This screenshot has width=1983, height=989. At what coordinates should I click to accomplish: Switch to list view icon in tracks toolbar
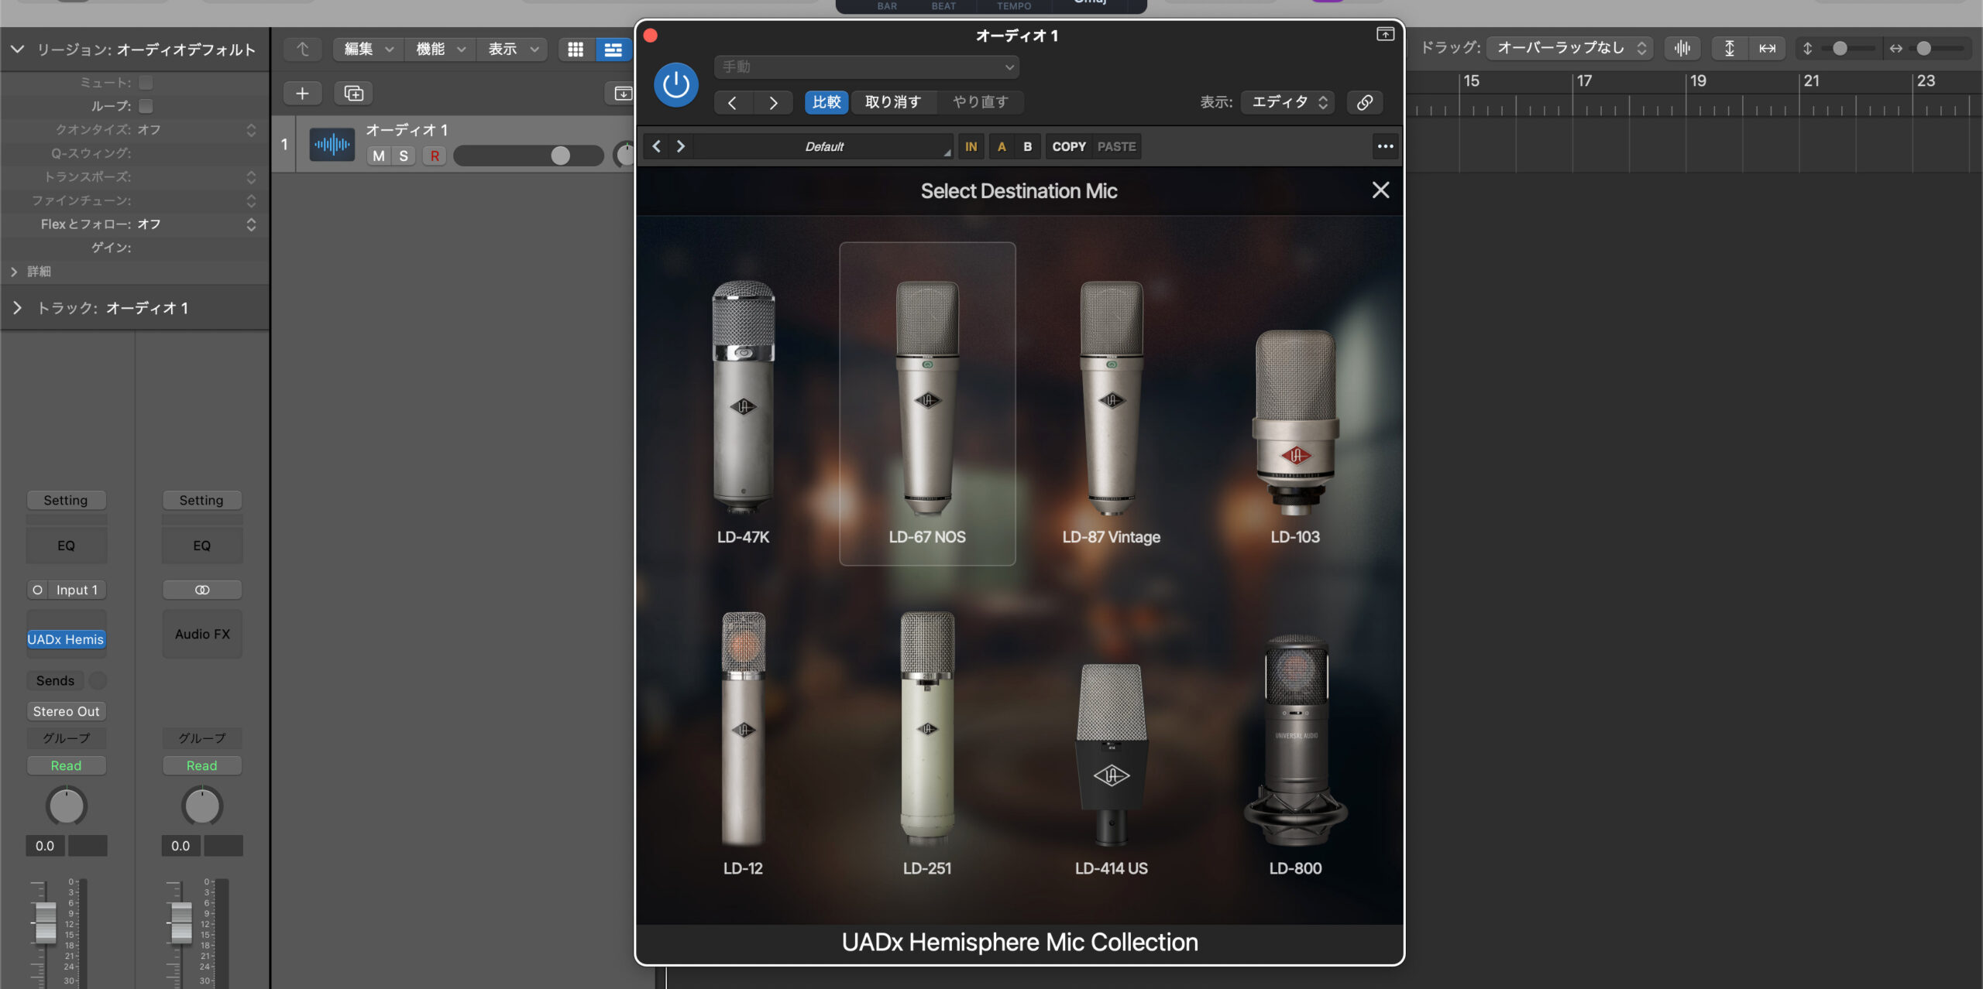pos(613,50)
